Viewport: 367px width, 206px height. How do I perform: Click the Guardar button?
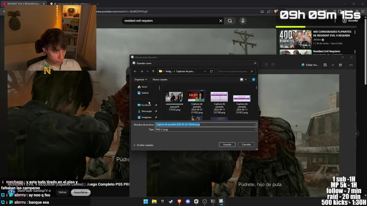227,144
